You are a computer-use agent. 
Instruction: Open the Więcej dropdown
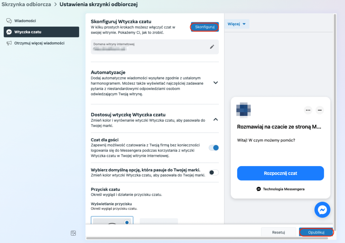[x=238, y=24]
